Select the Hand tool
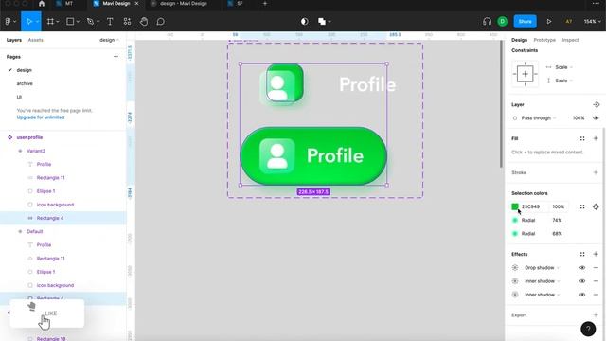The height and width of the screenshot is (341, 606). [x=144, y=22]
